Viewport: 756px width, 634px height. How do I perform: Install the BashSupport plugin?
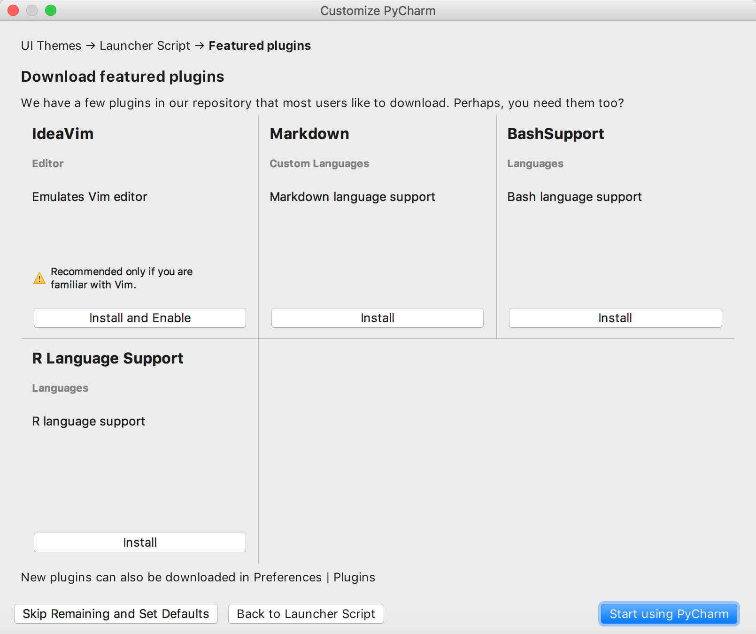tap(615, 318)
